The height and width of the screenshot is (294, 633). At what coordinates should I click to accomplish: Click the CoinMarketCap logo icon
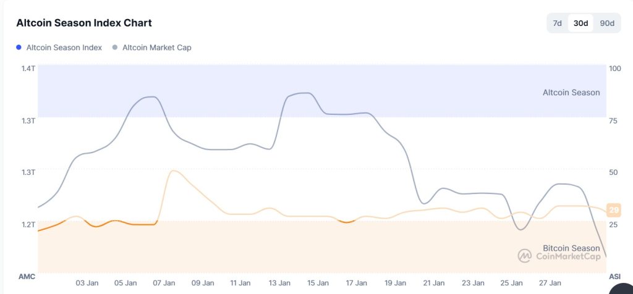(525, 256)
